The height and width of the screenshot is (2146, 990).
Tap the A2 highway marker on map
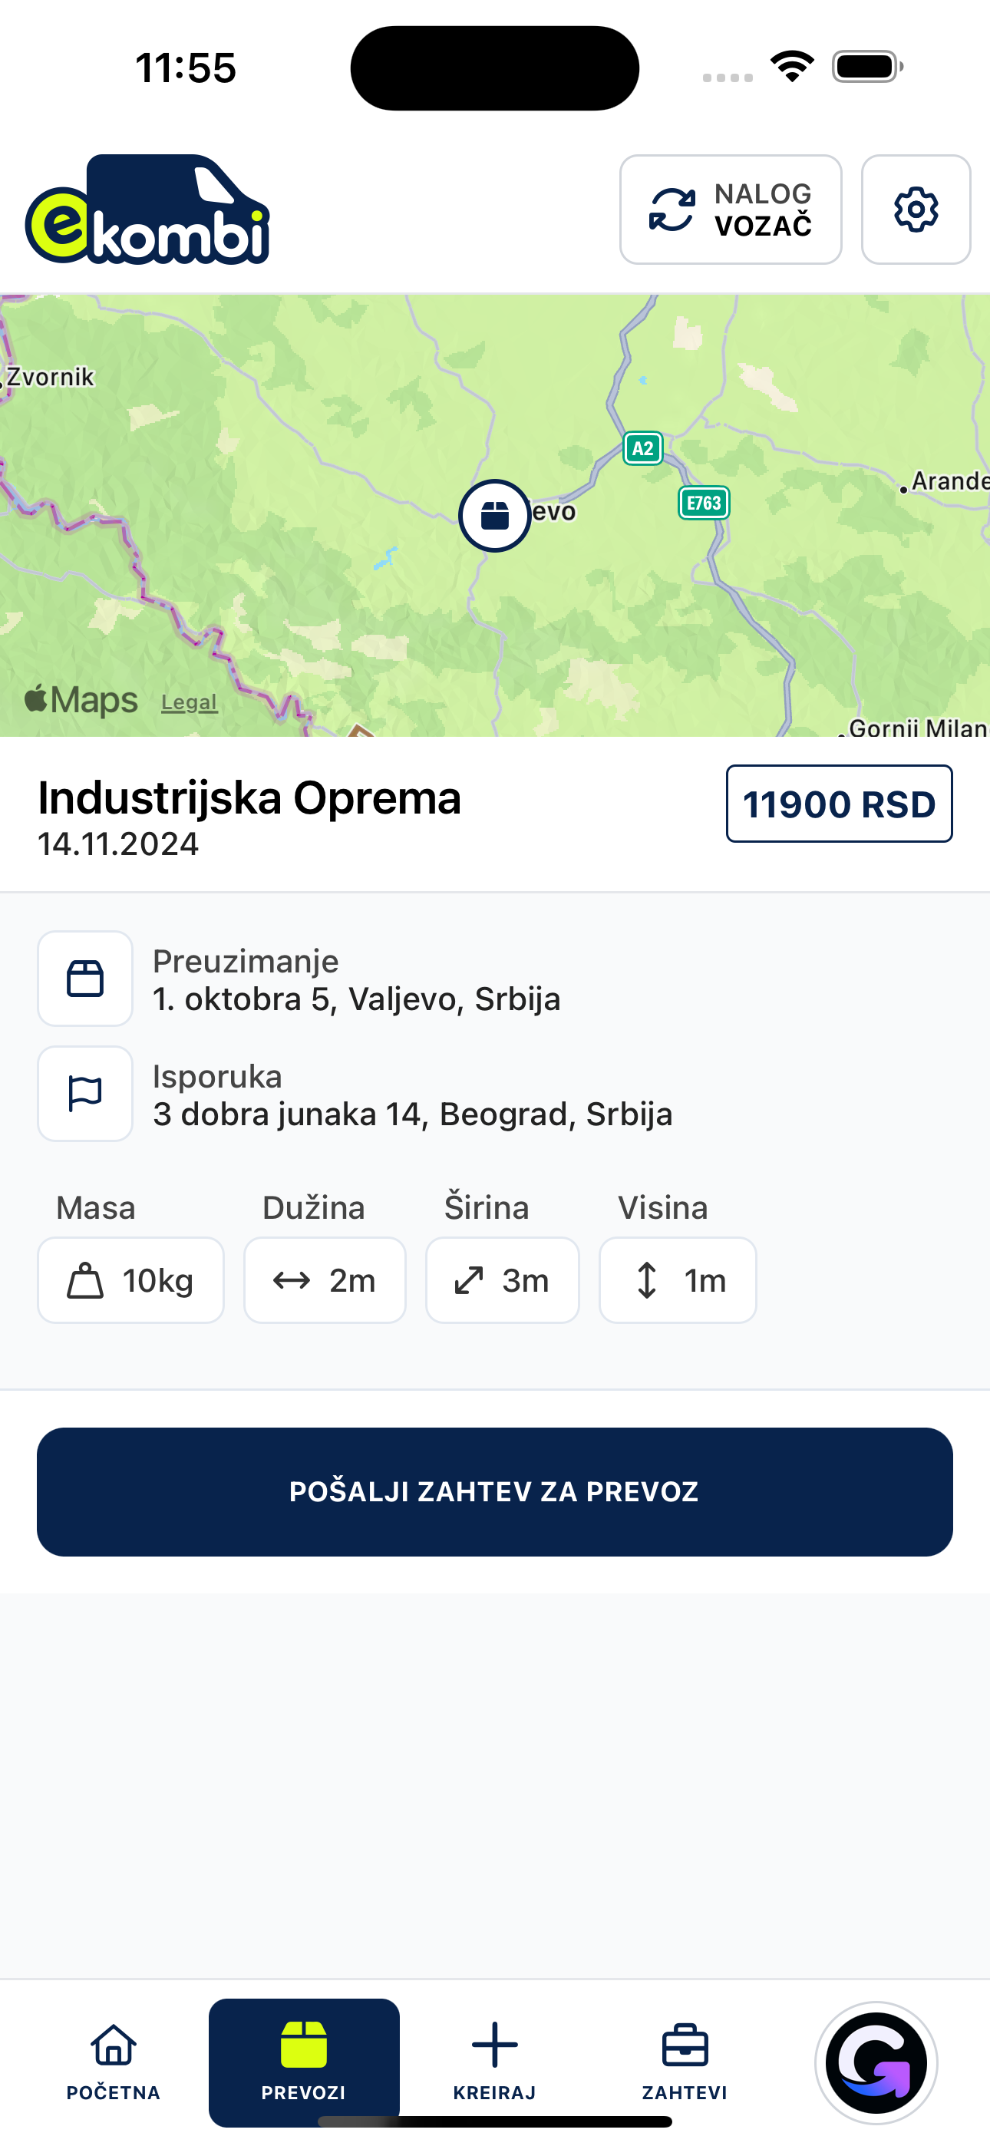pyautogui.click(x=642, y=448)
